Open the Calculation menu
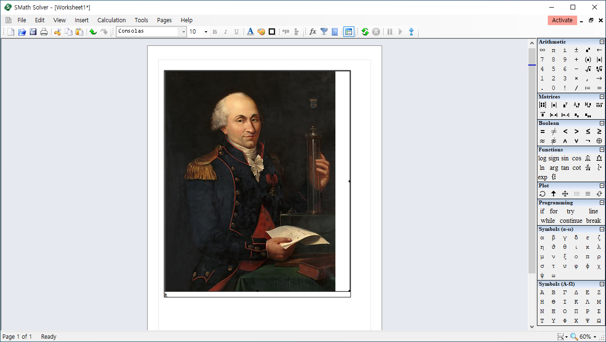Viewport: 606px width, 342px height. point(112,20)
